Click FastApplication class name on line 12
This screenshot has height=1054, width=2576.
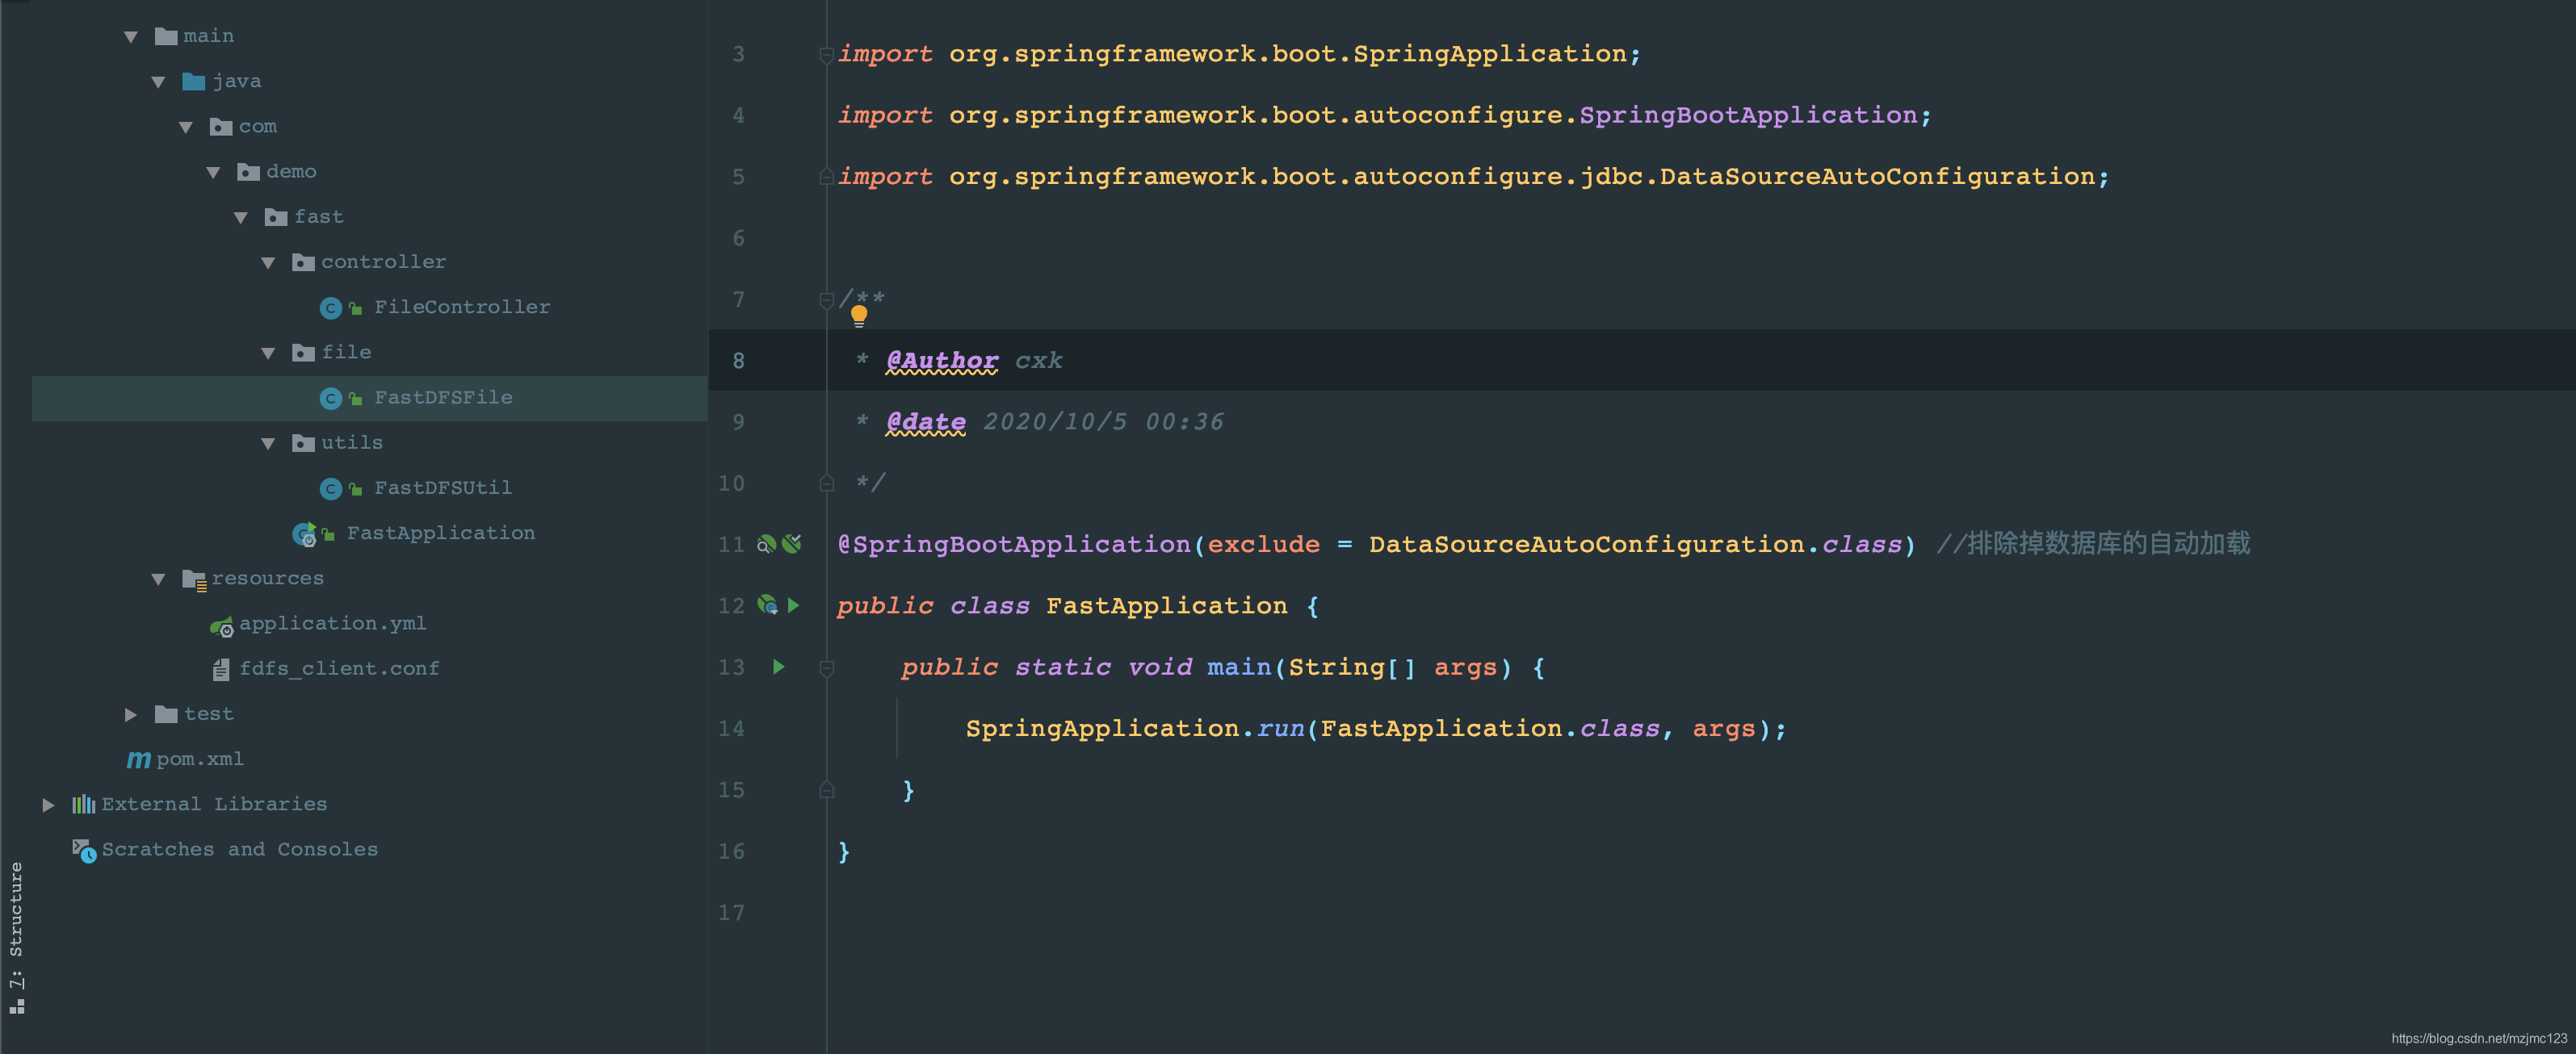pyautogui.click(x=1167, y=606)
